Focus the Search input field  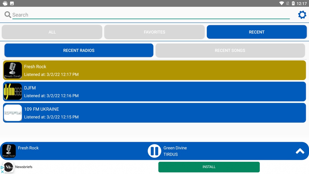151,15
